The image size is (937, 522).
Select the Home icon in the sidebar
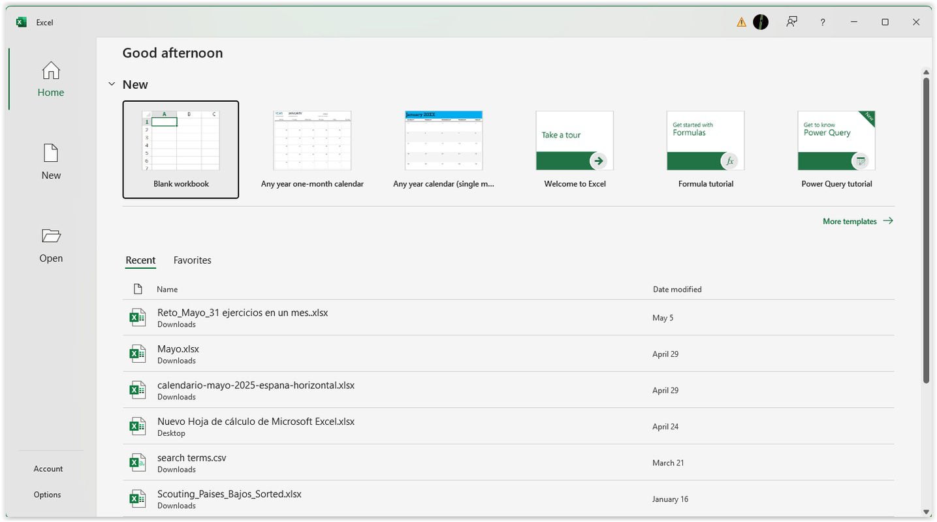point(50,77)
